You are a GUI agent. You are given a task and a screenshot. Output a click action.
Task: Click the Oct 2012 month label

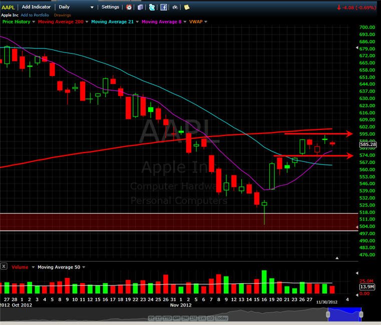(22, 305)
